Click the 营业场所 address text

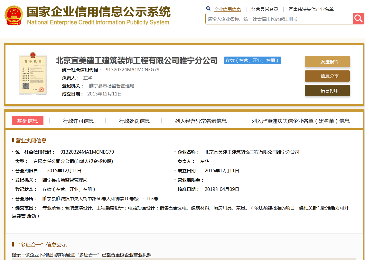[100, 199]
